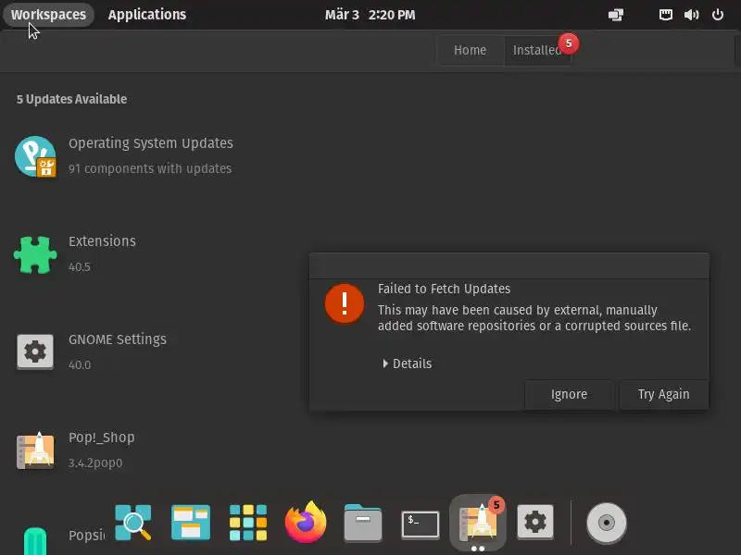This screenshot has height=555, width=741.
Task: Click the Operating System Updates icon
Action: 35,156
